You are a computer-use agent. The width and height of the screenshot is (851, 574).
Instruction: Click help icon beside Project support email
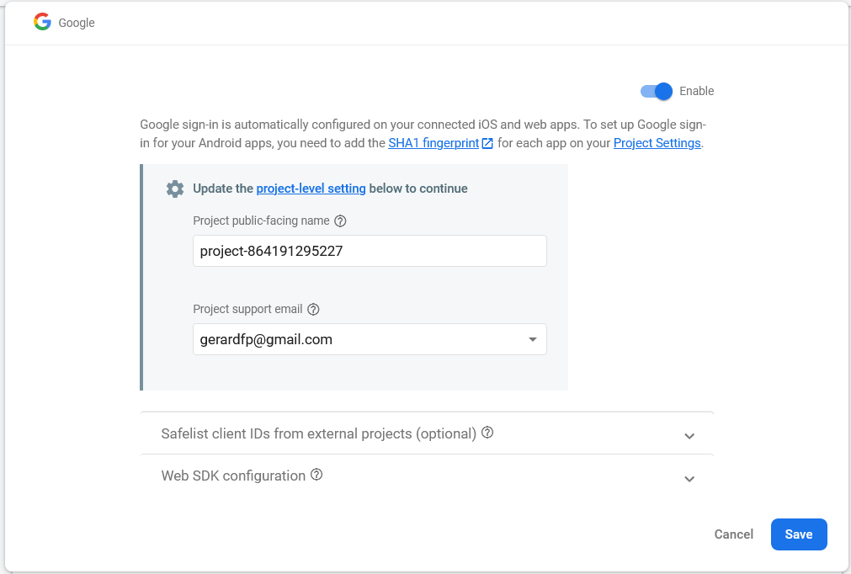click(313, 309)
